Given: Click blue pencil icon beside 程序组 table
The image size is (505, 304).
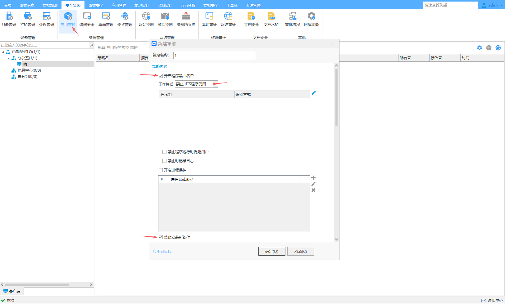Looking at the screenshot, I should click(314, 93).
